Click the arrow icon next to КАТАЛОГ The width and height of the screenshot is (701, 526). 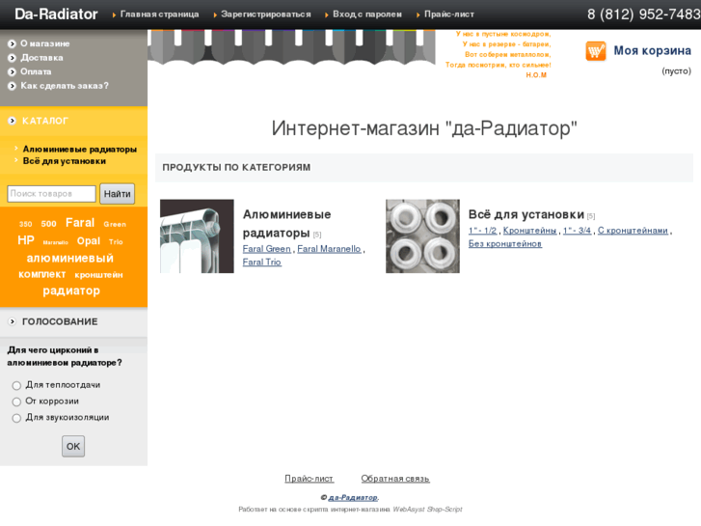(13, 121)
